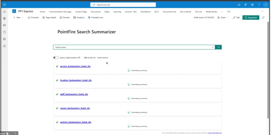Open Site contents navigation item
Screen dimensions: 271x135
click(186, 12)
